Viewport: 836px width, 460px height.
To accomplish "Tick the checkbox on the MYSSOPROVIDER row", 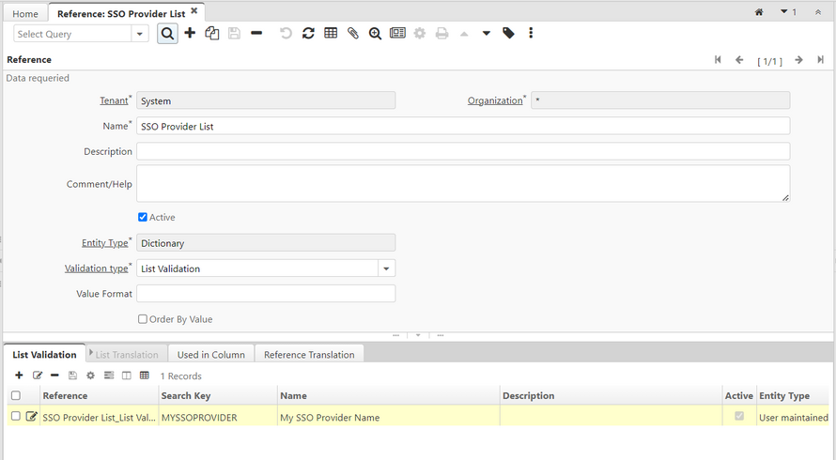I will (x=15, y=417).
